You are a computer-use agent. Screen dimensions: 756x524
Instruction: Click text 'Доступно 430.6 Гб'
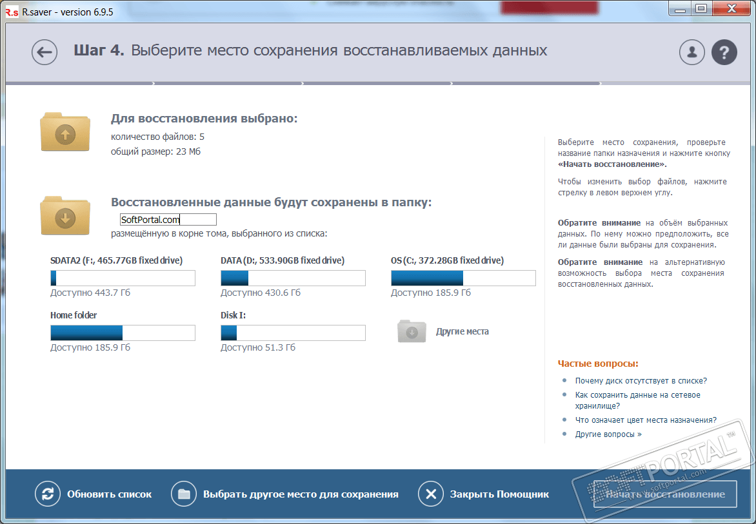[x=261, y=293]
